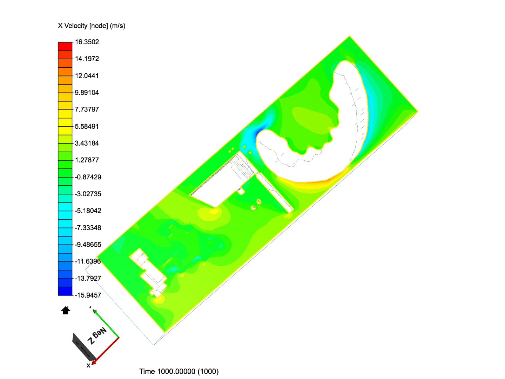Pick the red band at the legend's top

click(x=65, y=46)
